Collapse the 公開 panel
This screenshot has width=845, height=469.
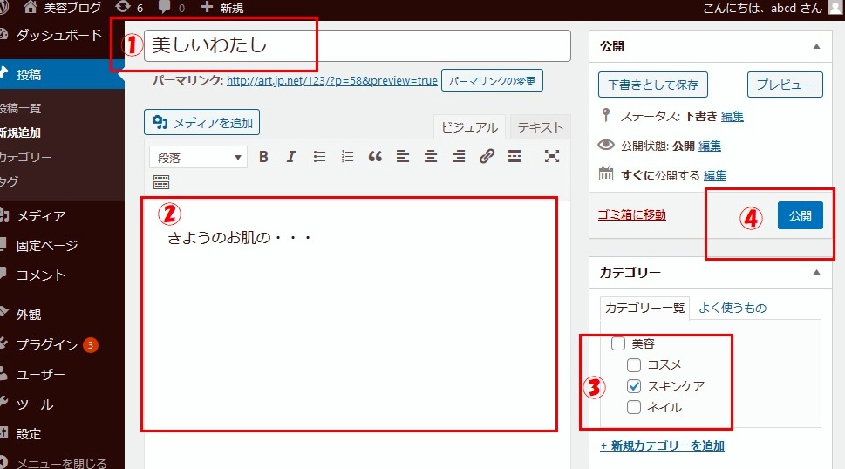coord(816,46)
